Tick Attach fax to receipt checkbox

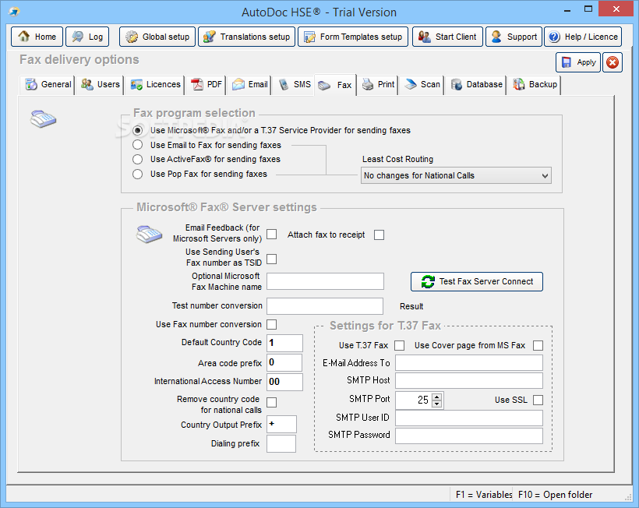tap(379, 235)
